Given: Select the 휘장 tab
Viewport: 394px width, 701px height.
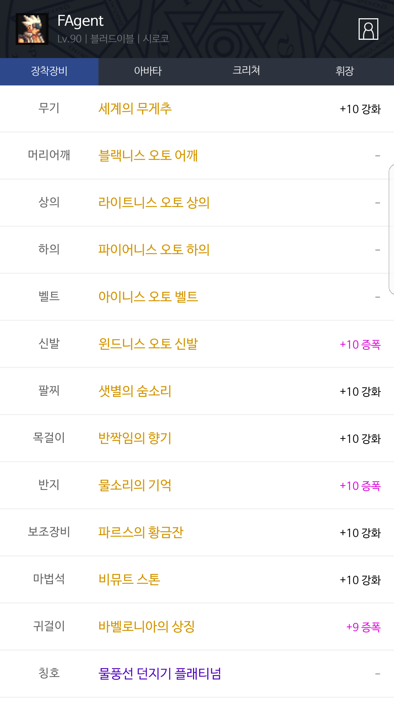Looking at the screenshot, I should coord(345,71).
